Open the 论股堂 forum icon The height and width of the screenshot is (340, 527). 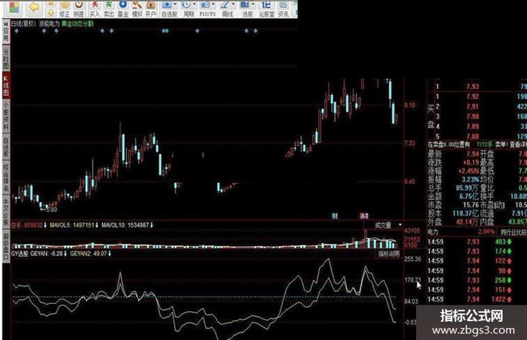(267, 9)
